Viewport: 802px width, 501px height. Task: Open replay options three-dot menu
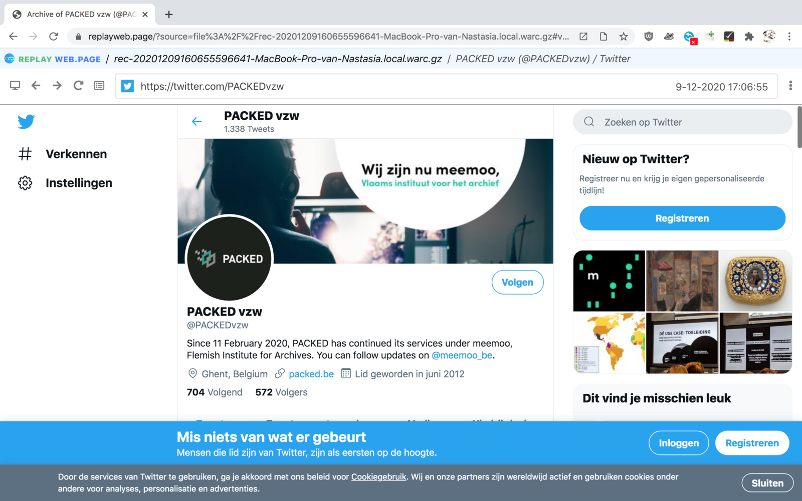pyautogui.click(x=790, y=86)
